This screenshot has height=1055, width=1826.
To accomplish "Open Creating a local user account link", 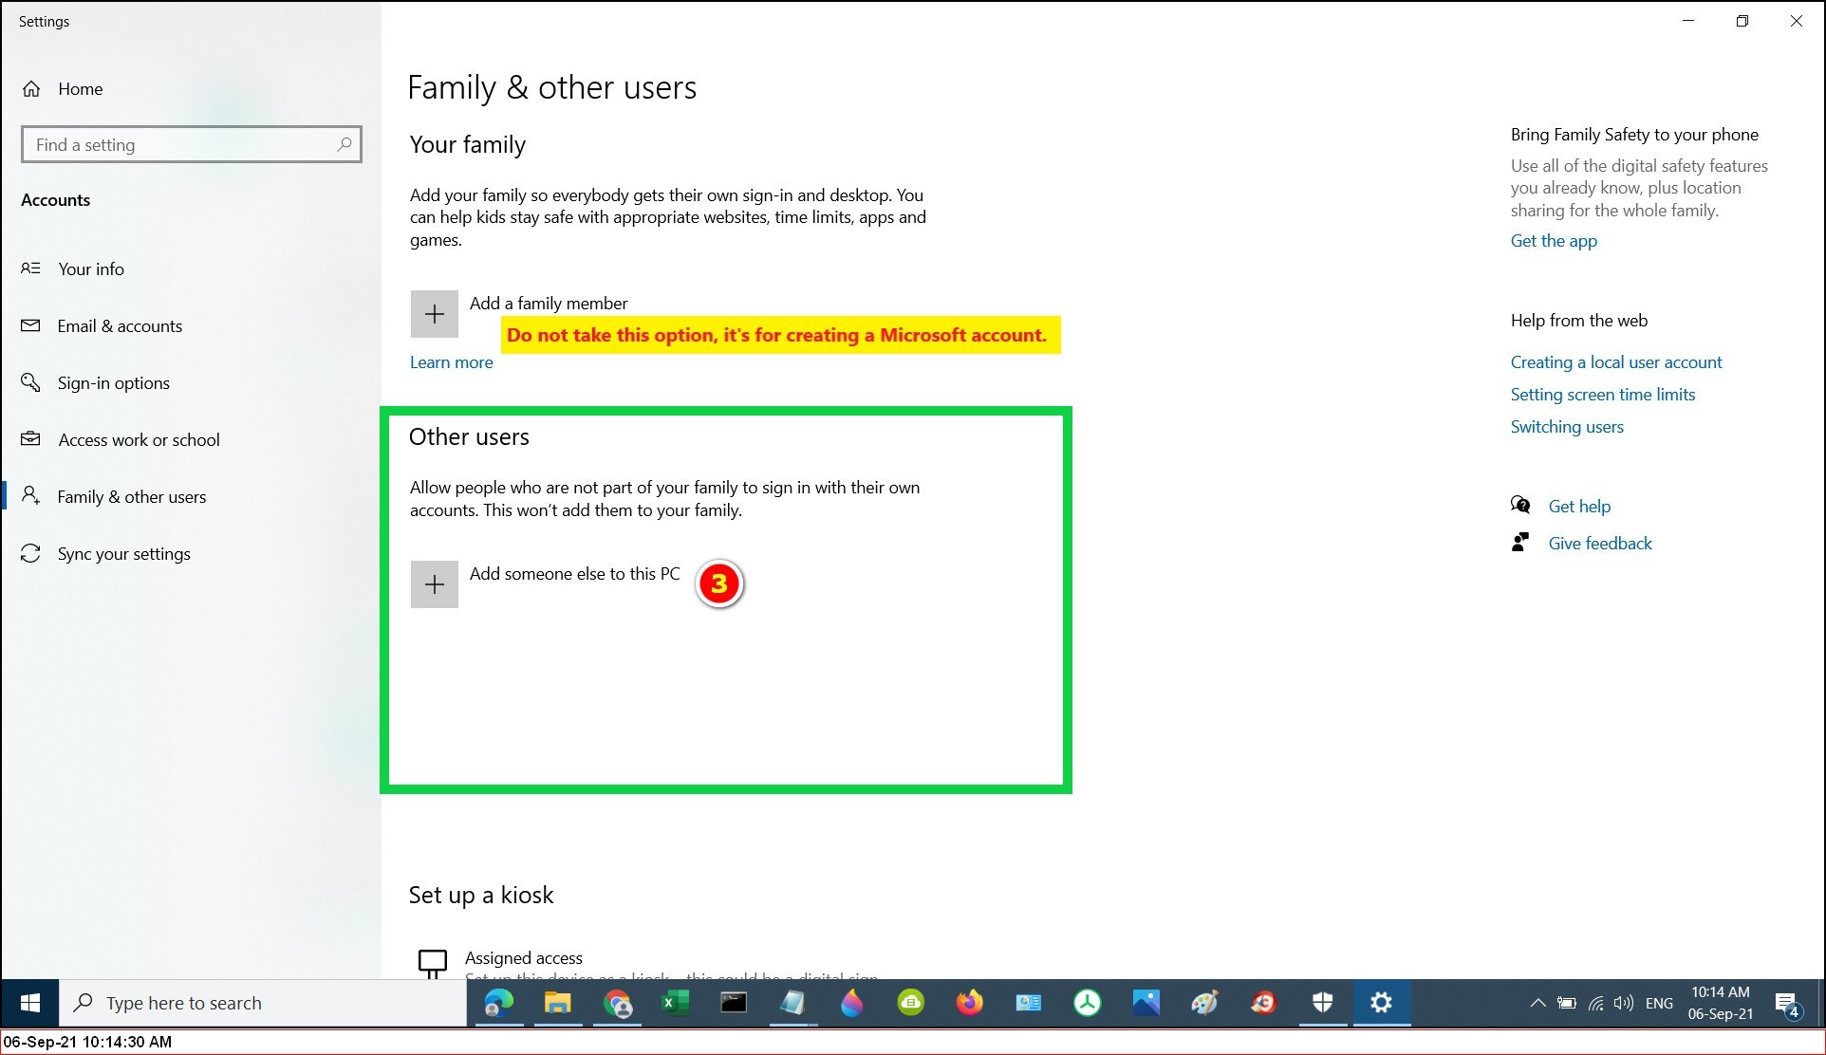I will pyautogui.click(x=1615, y=362).
